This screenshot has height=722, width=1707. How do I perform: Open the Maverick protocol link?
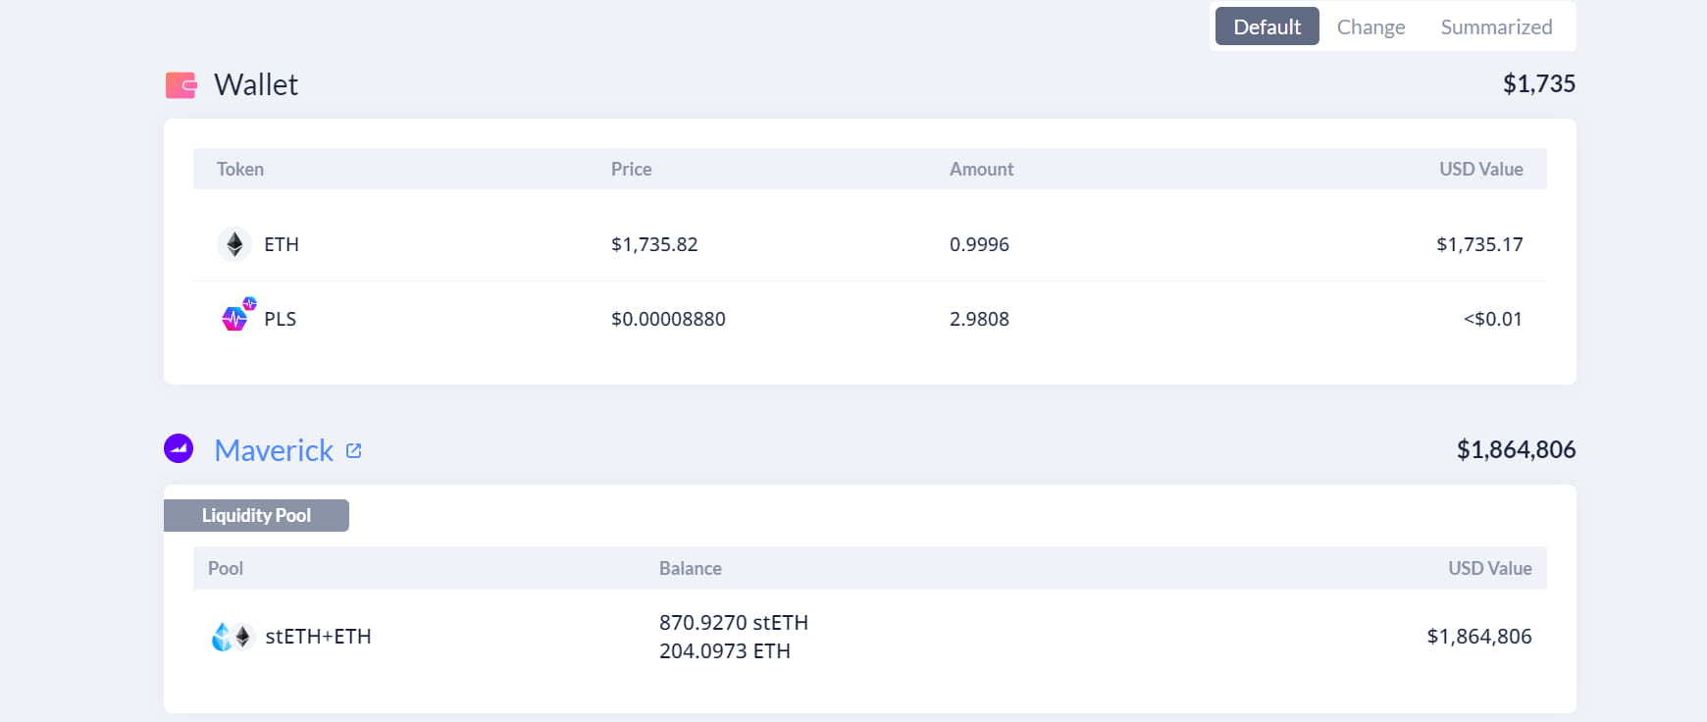pos(274,450)
